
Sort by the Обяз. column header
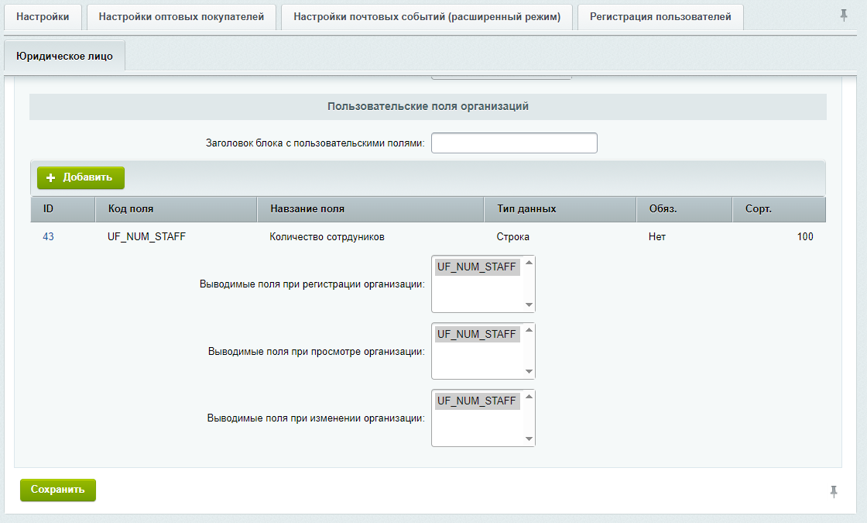click(684, 209)
